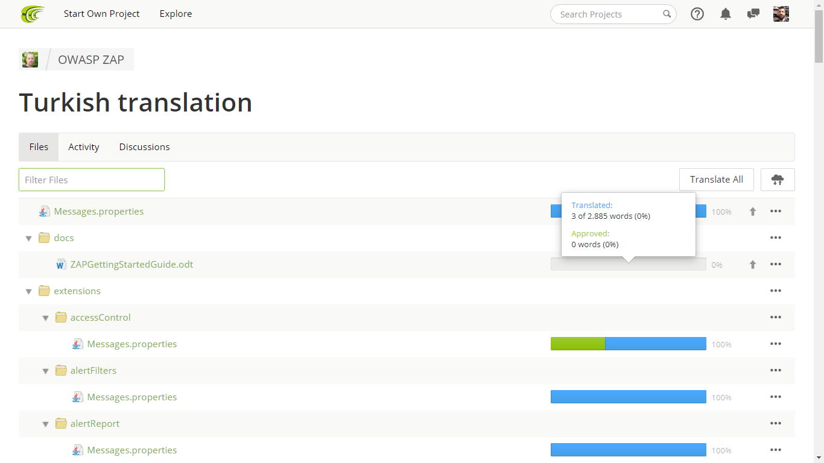Open ZAPGettingStartedGuide.odt file link
The height and width of the screenshot is (463, 824).
pos(132,265)
